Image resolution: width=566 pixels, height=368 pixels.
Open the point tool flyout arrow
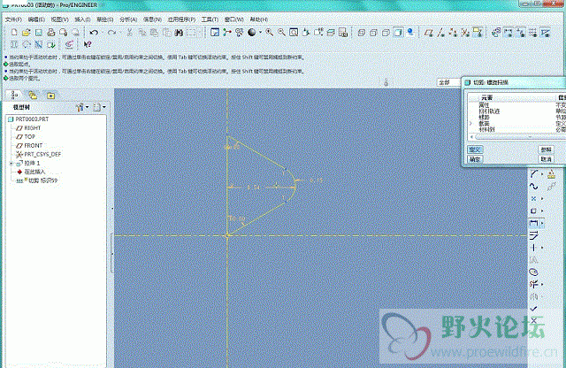542,199
